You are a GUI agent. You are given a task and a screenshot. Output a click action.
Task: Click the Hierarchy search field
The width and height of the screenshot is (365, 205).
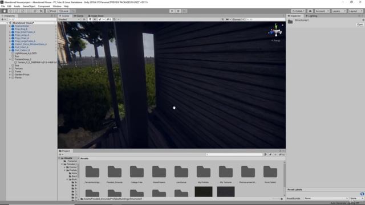coord(32,19)
